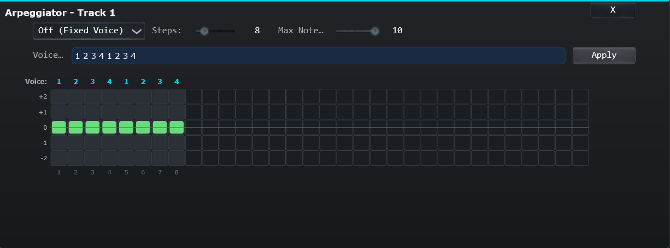Screen dimensions: 670x248
Task: Click step number 5 below grid
Action: coord(126,172)
